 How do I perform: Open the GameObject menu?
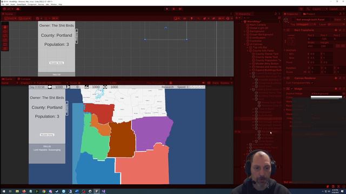tap(22, 4)
